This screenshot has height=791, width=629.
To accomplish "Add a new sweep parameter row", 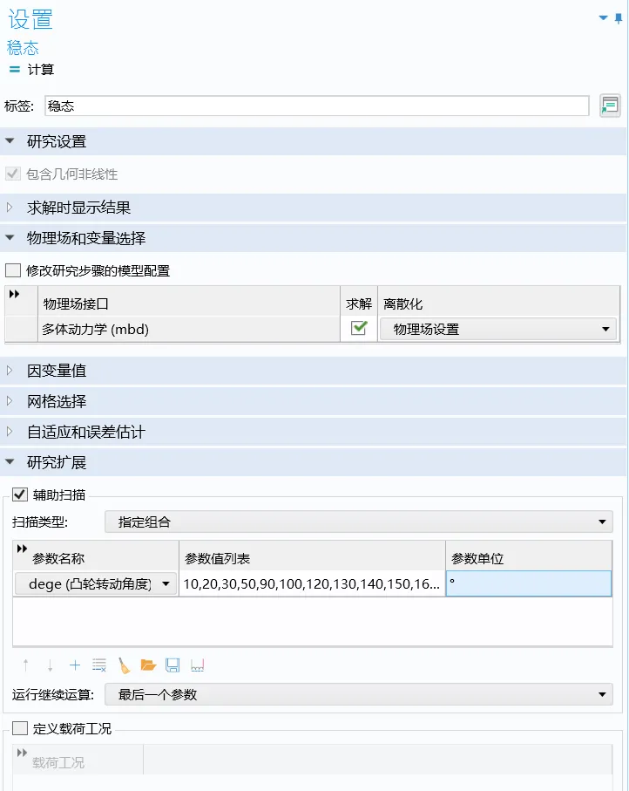I will coord(75,665).
